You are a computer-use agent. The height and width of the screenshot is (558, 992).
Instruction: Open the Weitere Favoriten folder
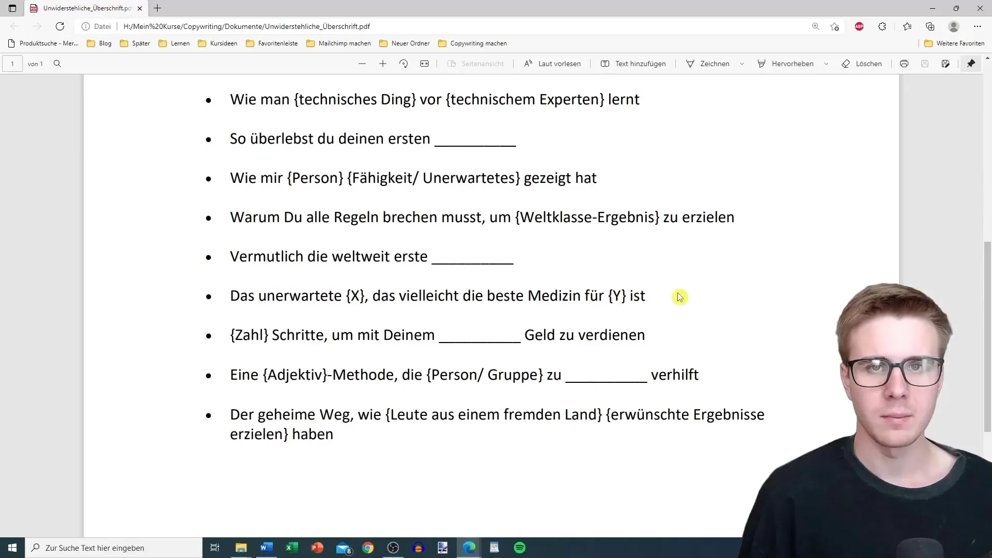[x=954, y=43]
